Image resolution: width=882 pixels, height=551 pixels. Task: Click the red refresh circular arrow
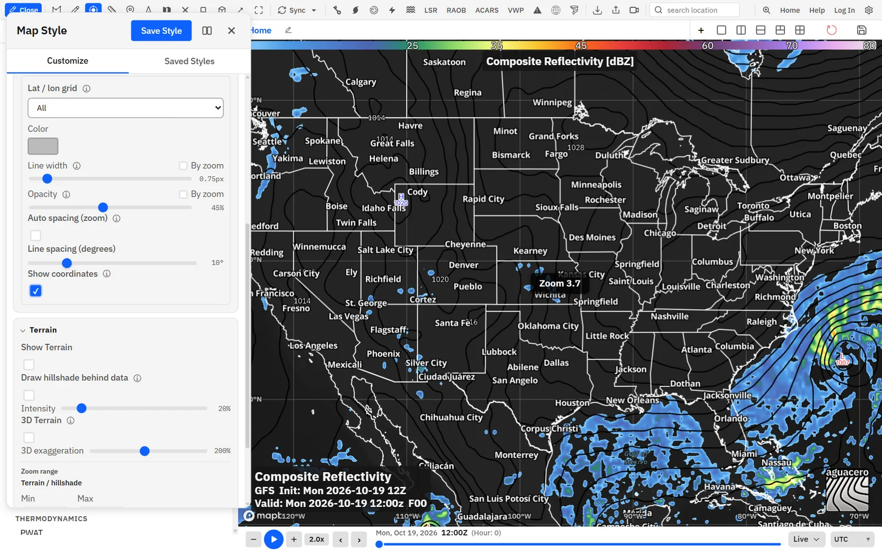coord(831,30)
